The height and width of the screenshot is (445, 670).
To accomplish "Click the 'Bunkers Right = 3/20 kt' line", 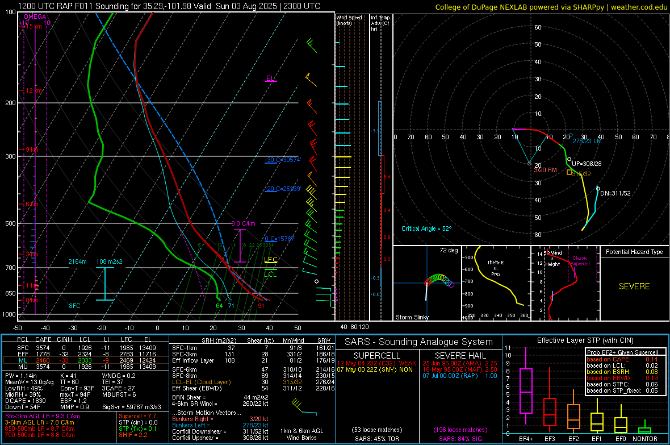I will (220, 419).
